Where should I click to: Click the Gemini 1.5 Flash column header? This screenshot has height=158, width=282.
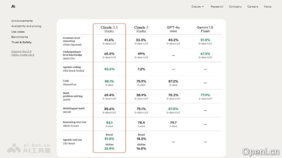(205, 29)
